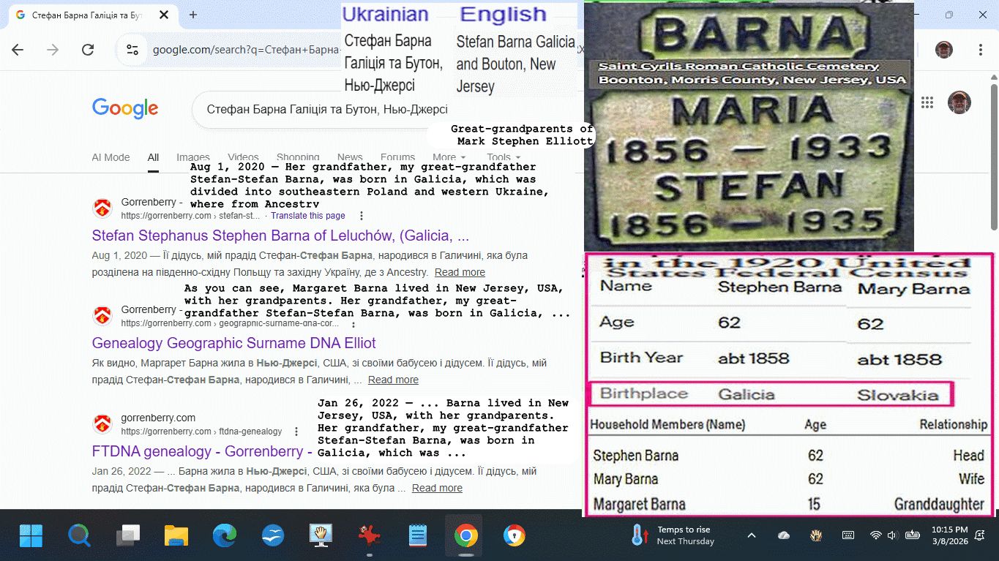Open a new tab with plus button

point(193,15)
